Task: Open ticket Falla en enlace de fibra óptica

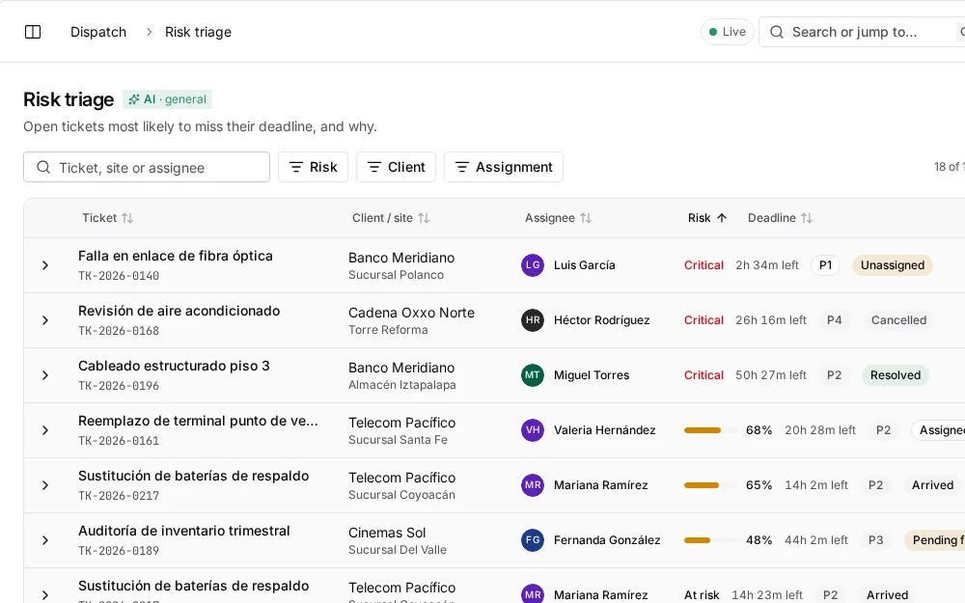Action: [x=176, y=256]
